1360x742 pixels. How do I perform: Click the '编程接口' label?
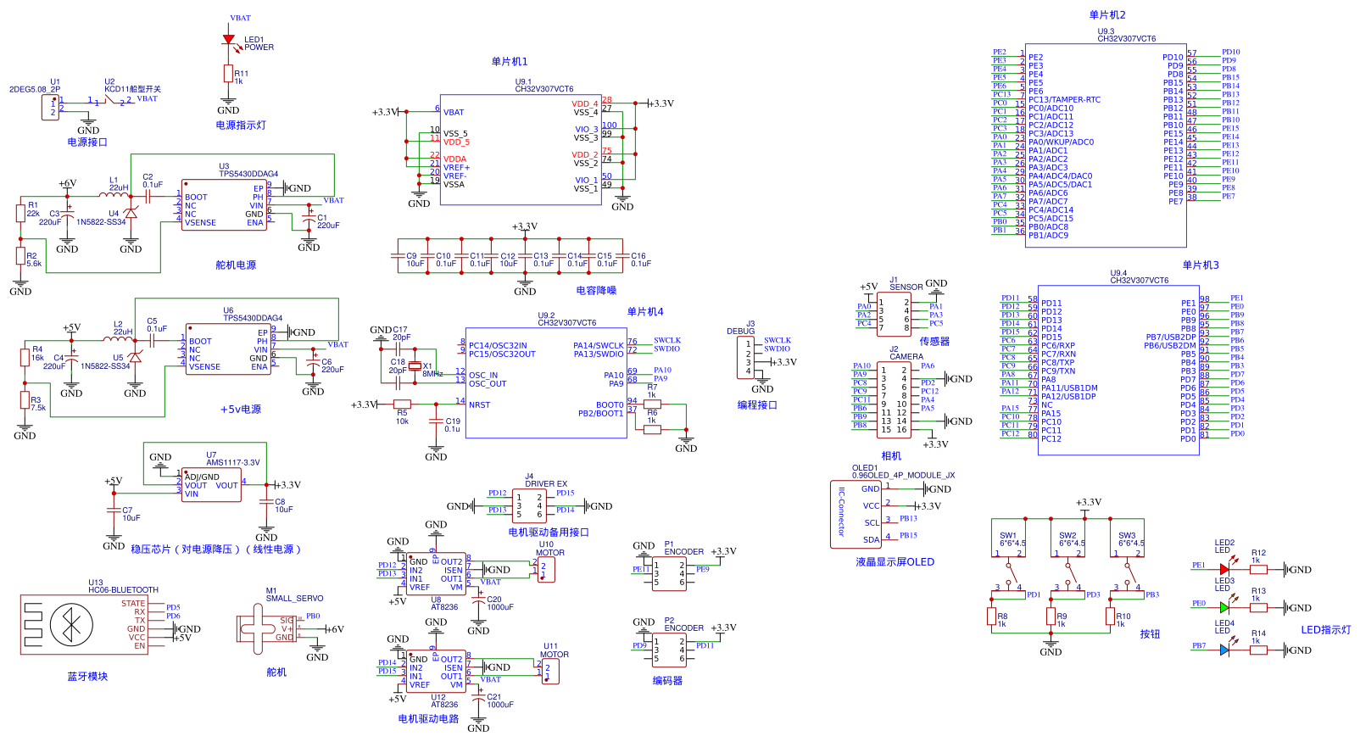(x=757, y=404)
